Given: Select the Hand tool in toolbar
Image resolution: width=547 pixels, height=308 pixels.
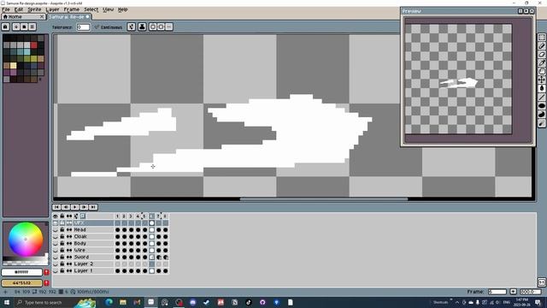Looking at the screenshot, I should click(x=541, y=71).
